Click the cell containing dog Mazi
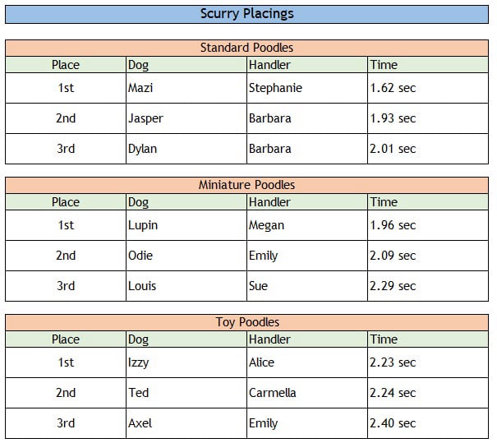This screenshot has width=497, height=443. 186,88
